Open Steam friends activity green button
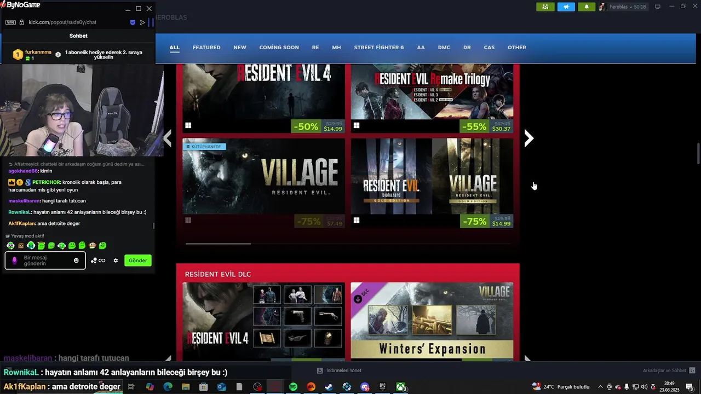The image size is (701, 394). [x=545, y=7]
